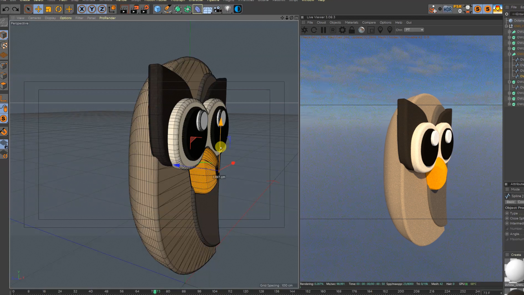Select the Rotate tool
524x295 pixels.
tap(58, 9)
